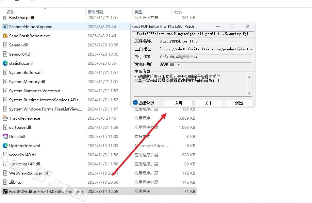This screenshot has height=203, width=312.
Task: Click the up arrow of 发布信息 scrollbar
Action: point(249,77)
